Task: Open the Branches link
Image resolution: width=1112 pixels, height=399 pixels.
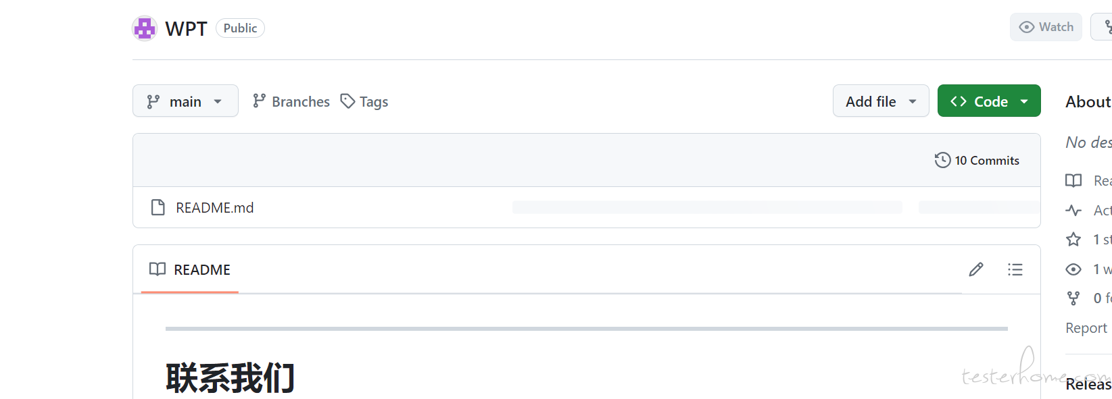Action: coord(291,101)
